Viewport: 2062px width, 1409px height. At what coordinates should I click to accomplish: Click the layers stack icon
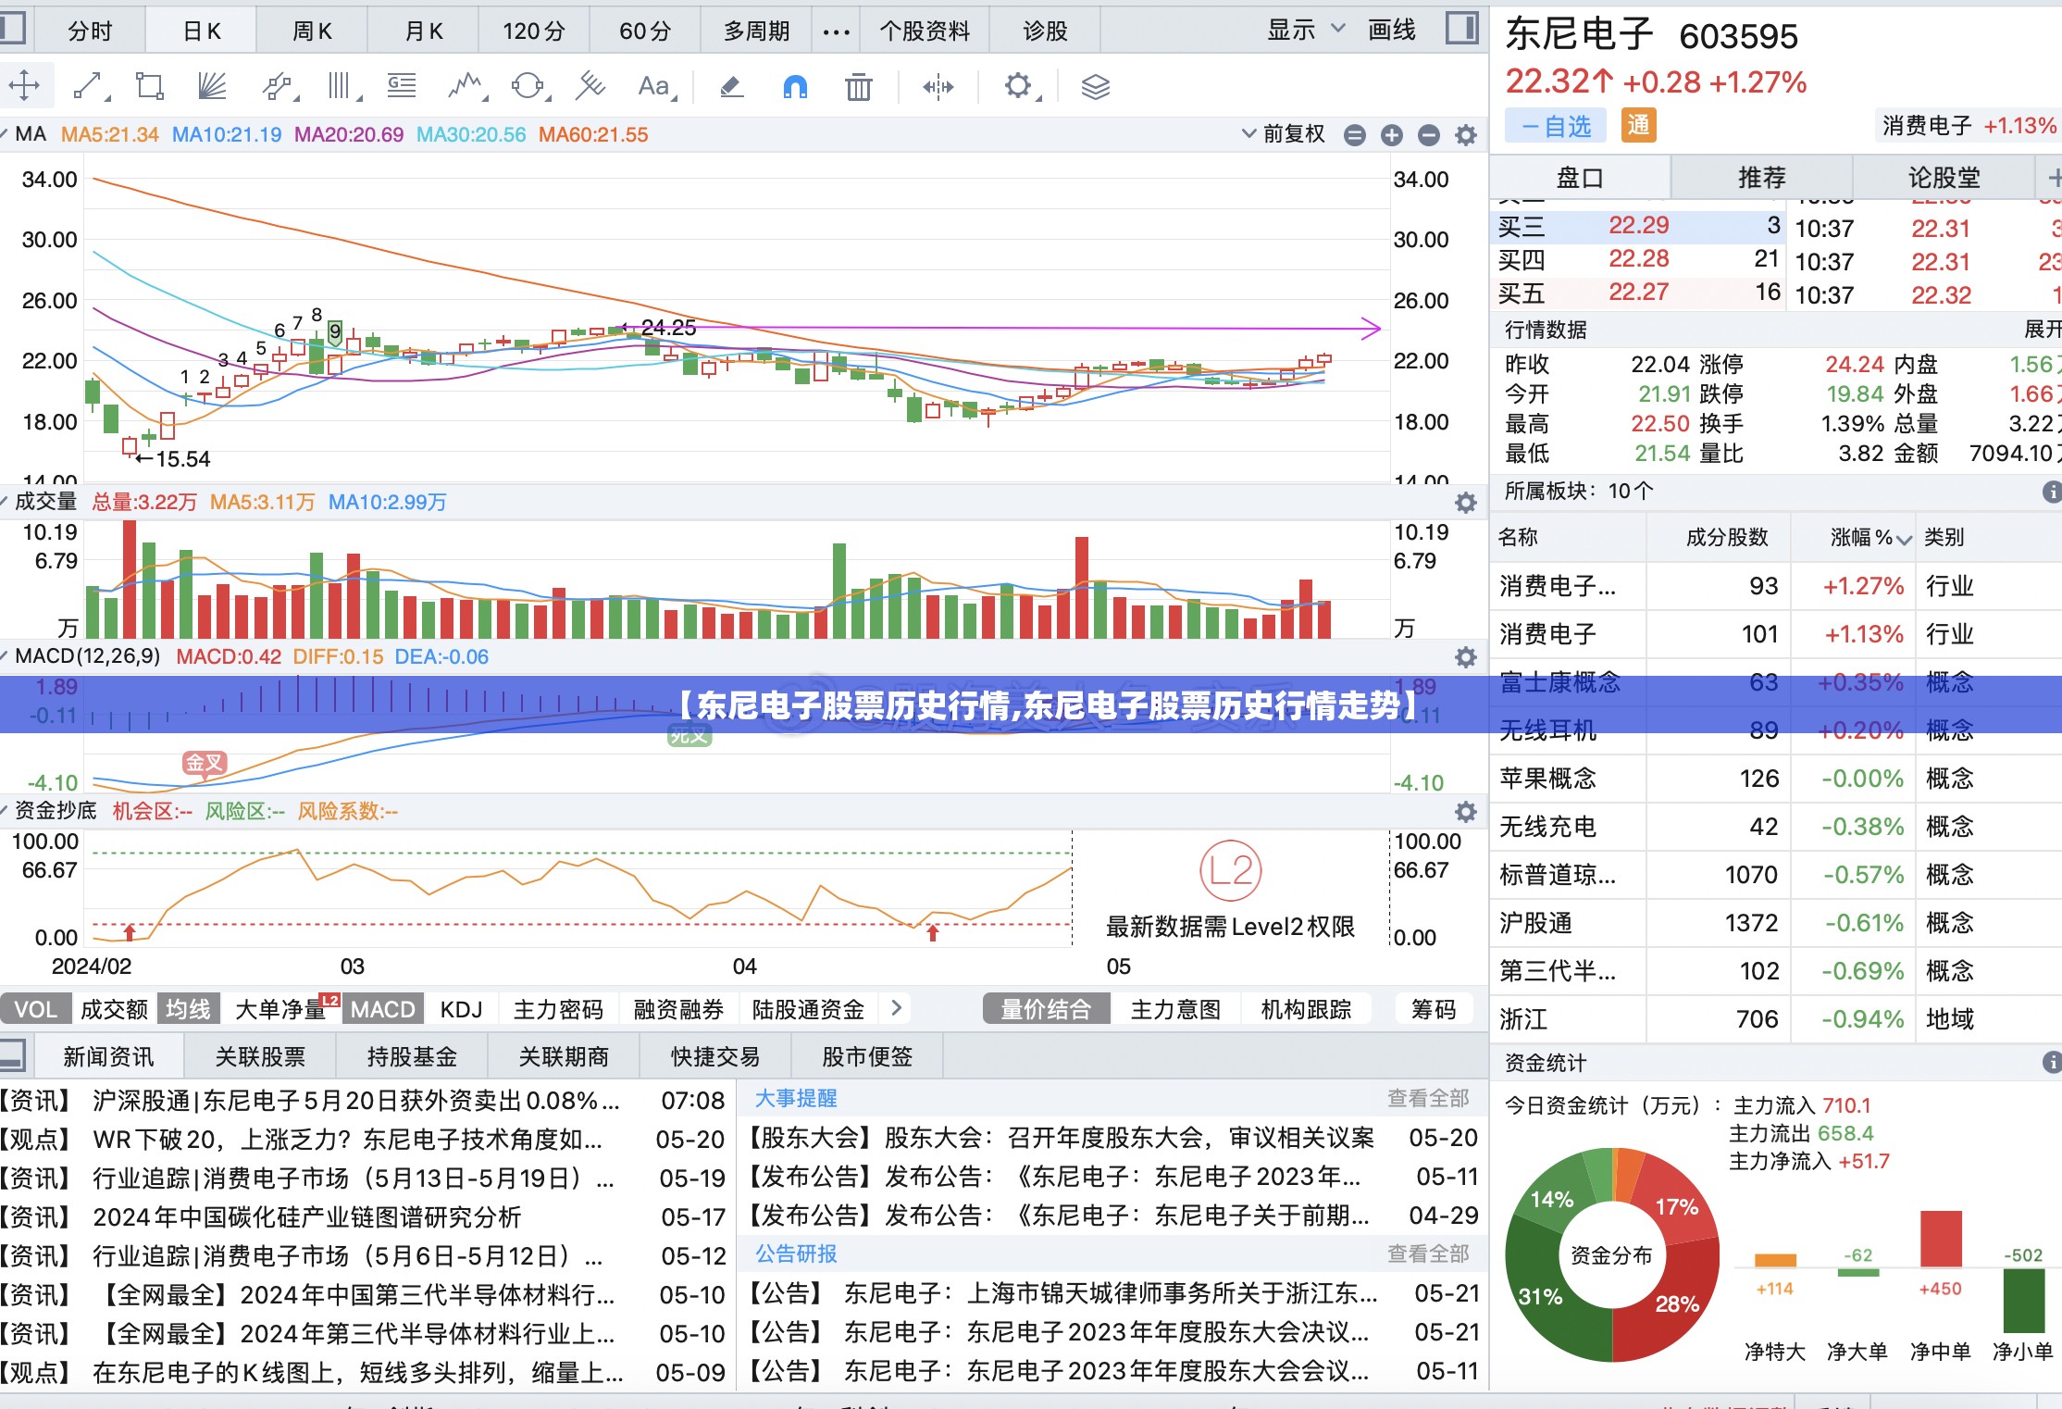tap(1095, 87)
